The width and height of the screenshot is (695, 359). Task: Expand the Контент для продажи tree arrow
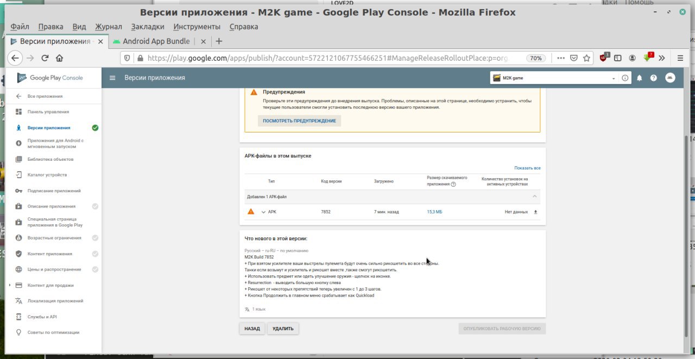(10, 285)
